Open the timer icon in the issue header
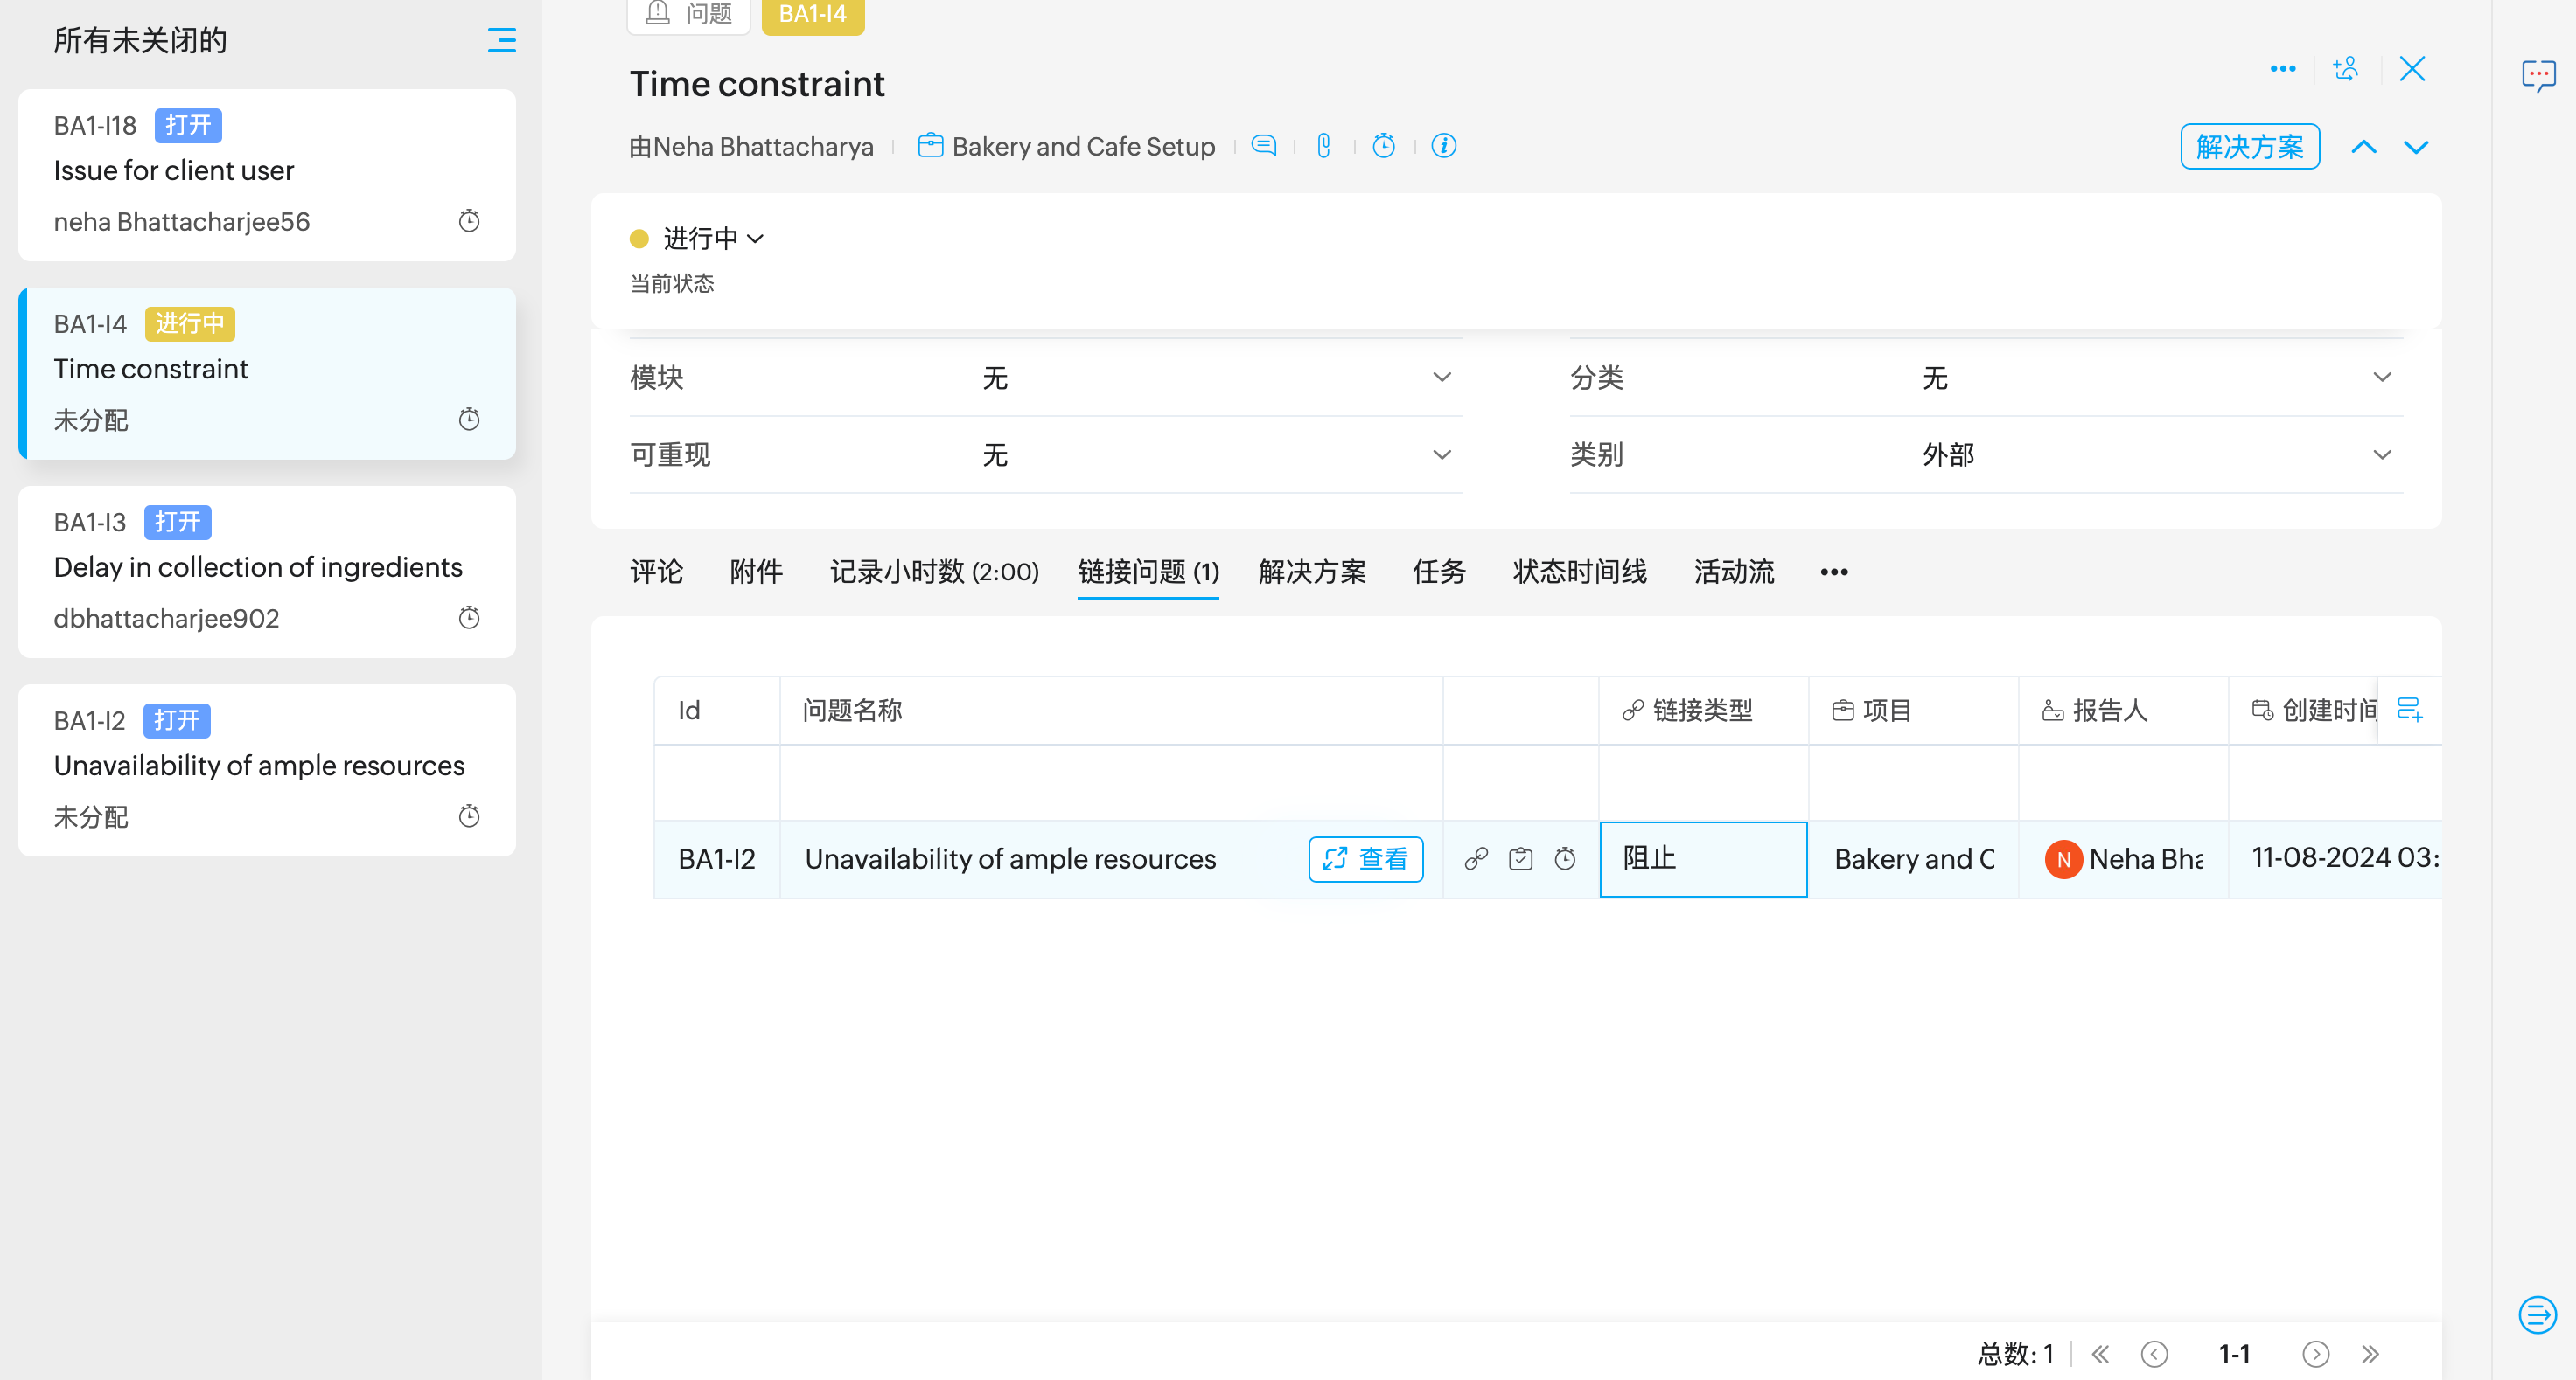Viewport: 2576px width, 1380px height. pos(1383,146)
